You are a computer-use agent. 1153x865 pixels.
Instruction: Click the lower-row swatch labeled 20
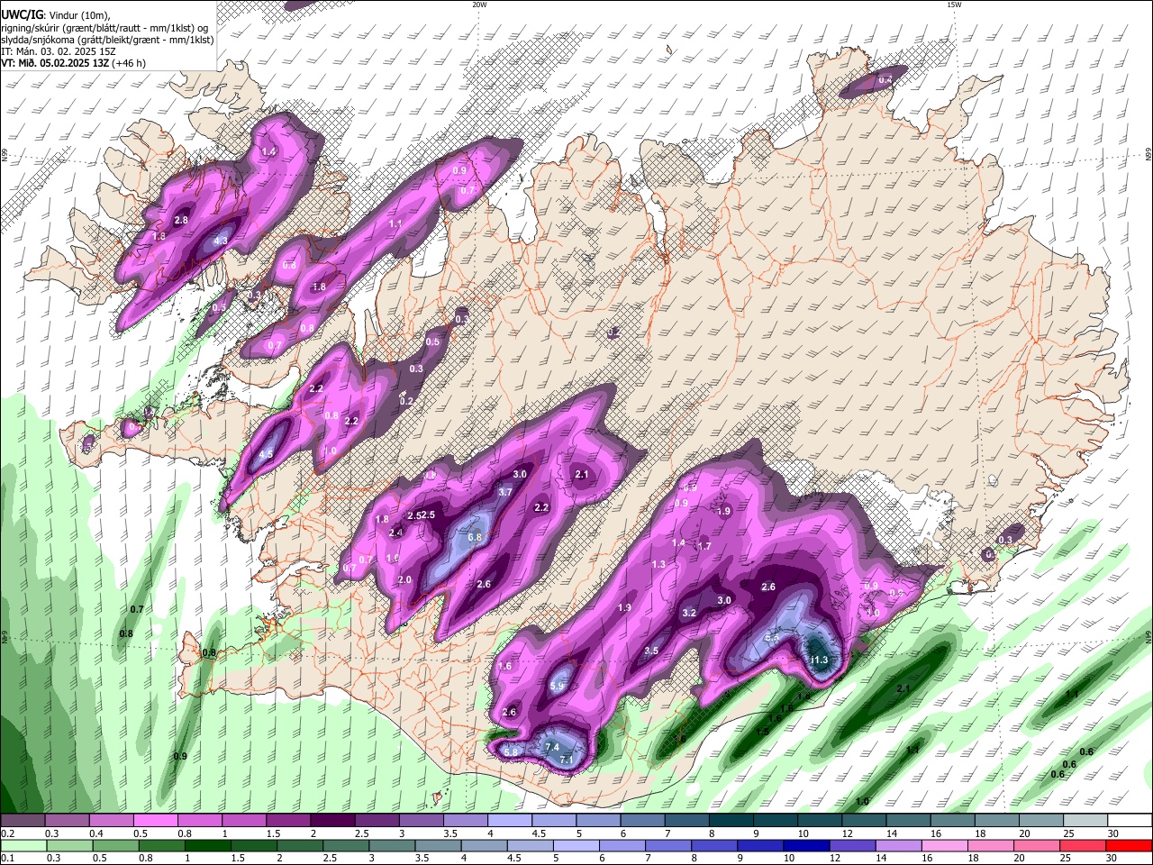1035,845
